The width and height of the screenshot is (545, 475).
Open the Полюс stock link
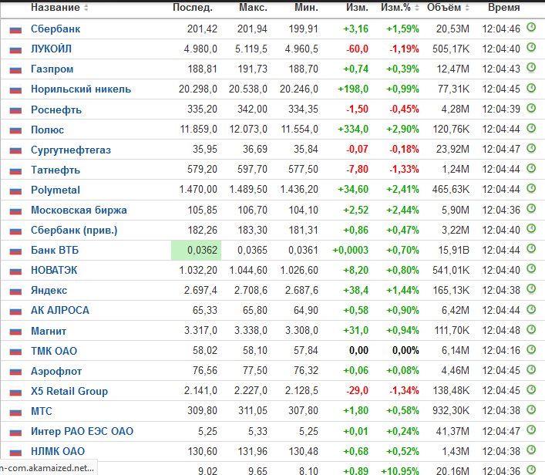[47, 130]
